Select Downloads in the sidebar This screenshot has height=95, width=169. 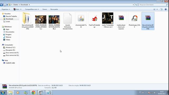10,19
